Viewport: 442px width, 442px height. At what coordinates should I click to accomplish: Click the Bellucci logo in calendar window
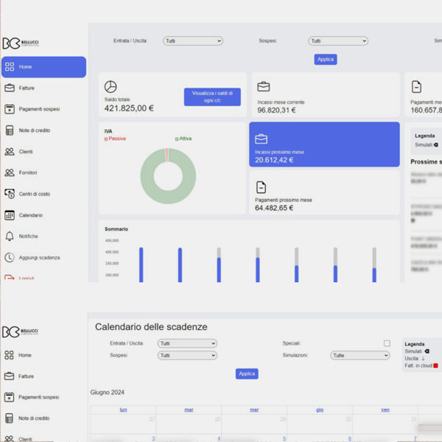point(20,331)
